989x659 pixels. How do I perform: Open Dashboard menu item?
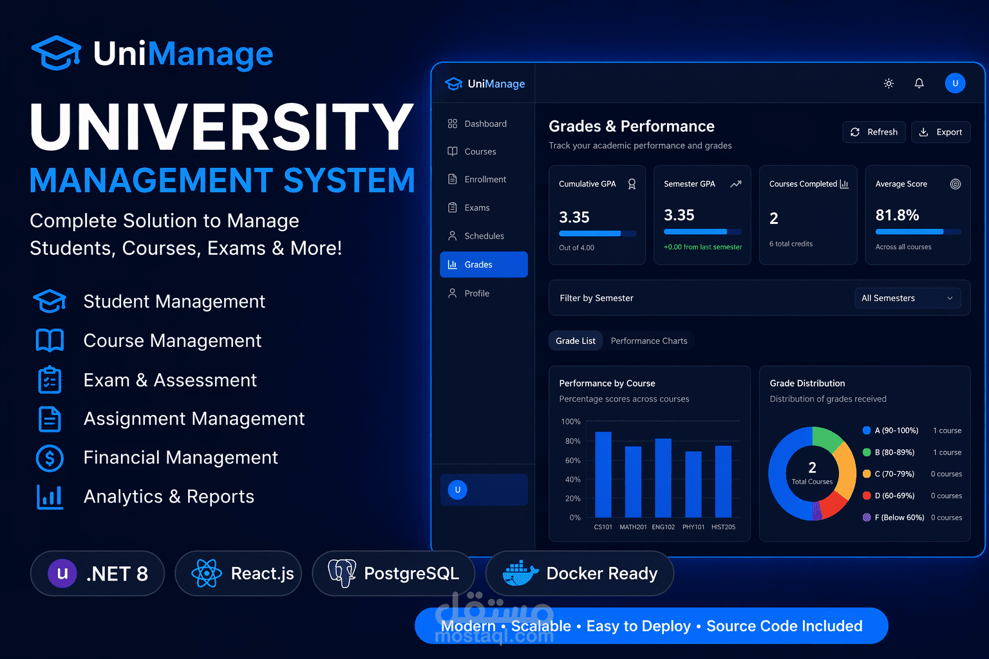click(484, 124)
